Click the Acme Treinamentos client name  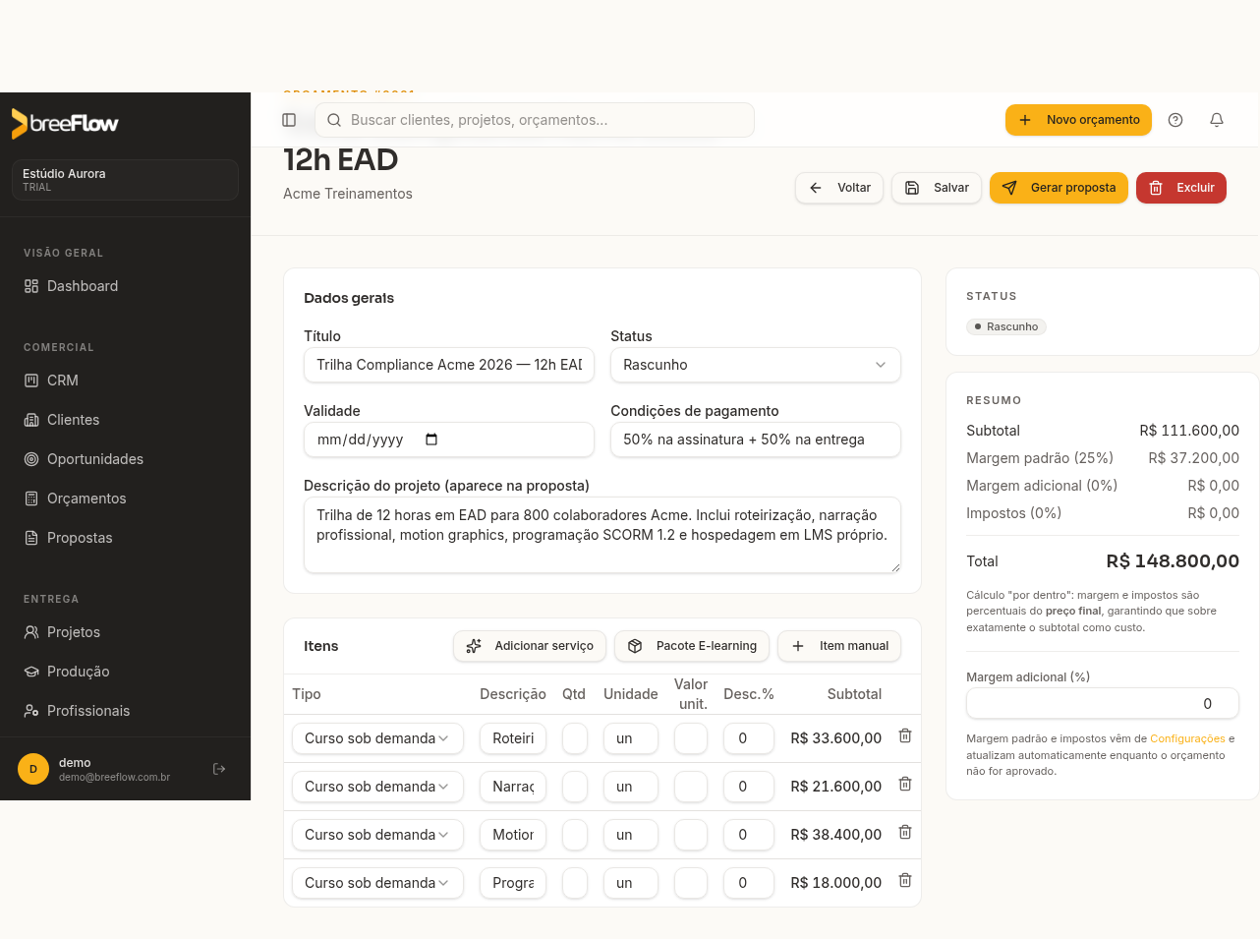click(x=348, y=194)
